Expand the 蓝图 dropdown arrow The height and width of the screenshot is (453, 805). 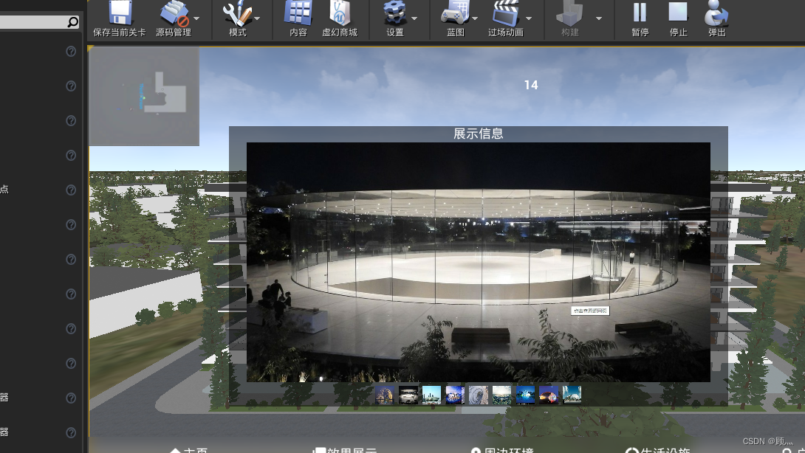(475, 18)
